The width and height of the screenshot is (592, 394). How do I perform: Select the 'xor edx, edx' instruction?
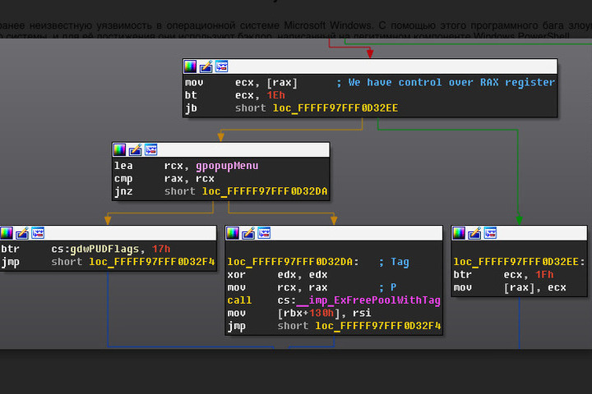(278, 274)
